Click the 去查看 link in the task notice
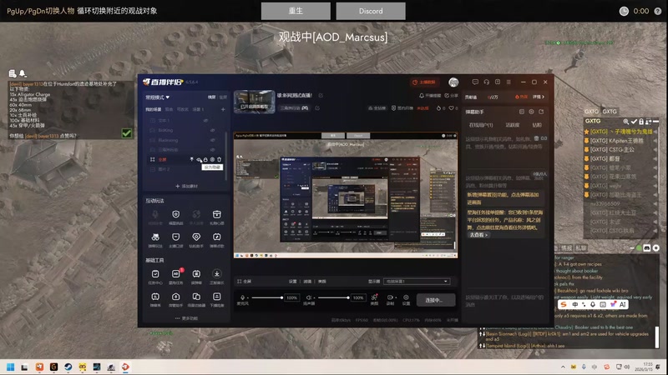 [x=478, y=235]
